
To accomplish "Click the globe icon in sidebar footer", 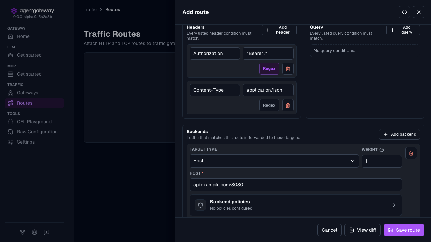I will pos(34,232).
